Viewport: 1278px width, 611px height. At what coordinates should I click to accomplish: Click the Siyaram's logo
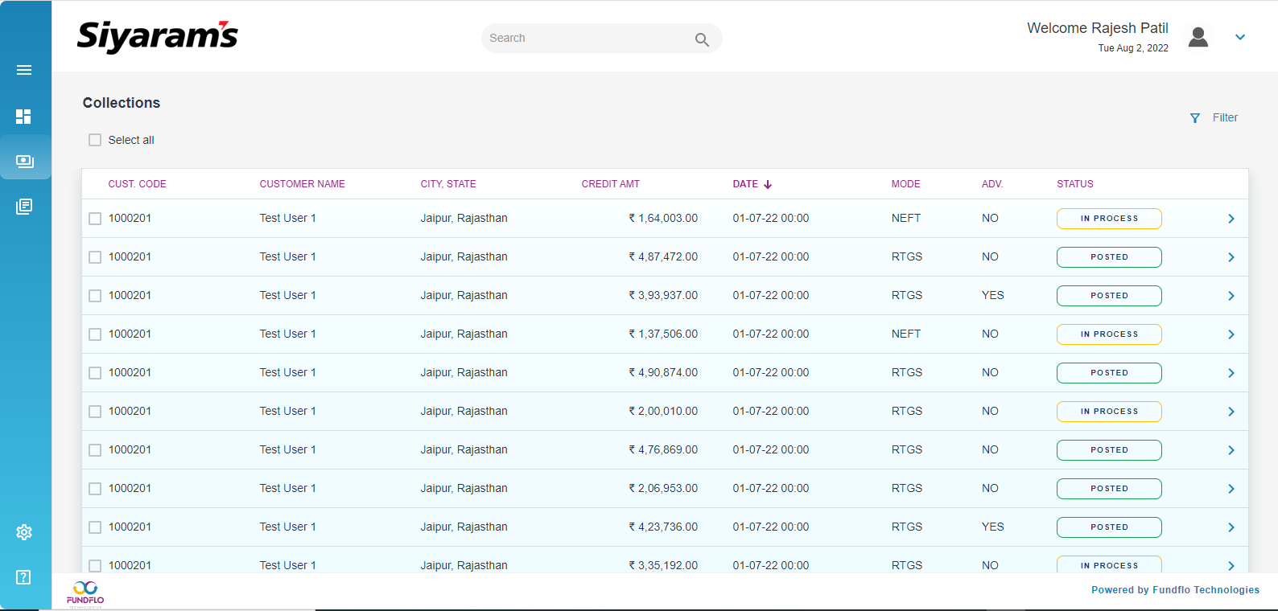[158, 37]
